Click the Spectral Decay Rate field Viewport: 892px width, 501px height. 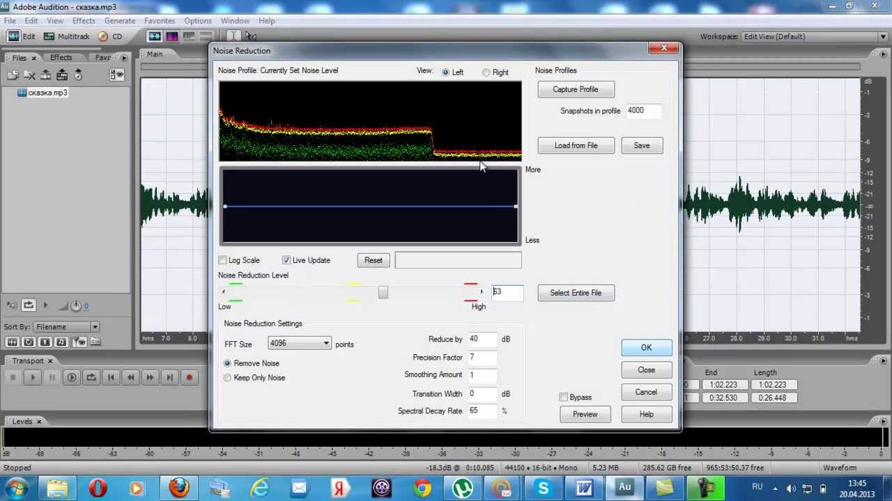[482, 411]
